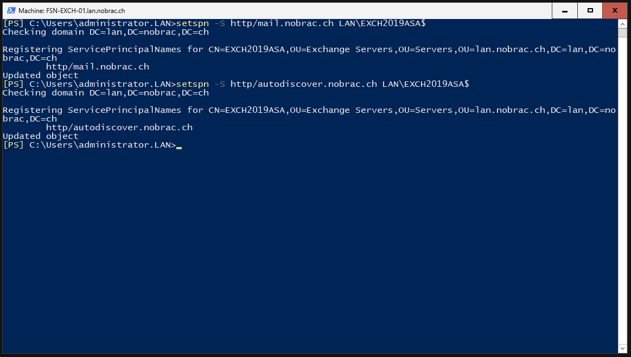This screenshot has width=631, height=357.
Task: Click the first 'Checking domain' output line
Action: pos(106,32)
